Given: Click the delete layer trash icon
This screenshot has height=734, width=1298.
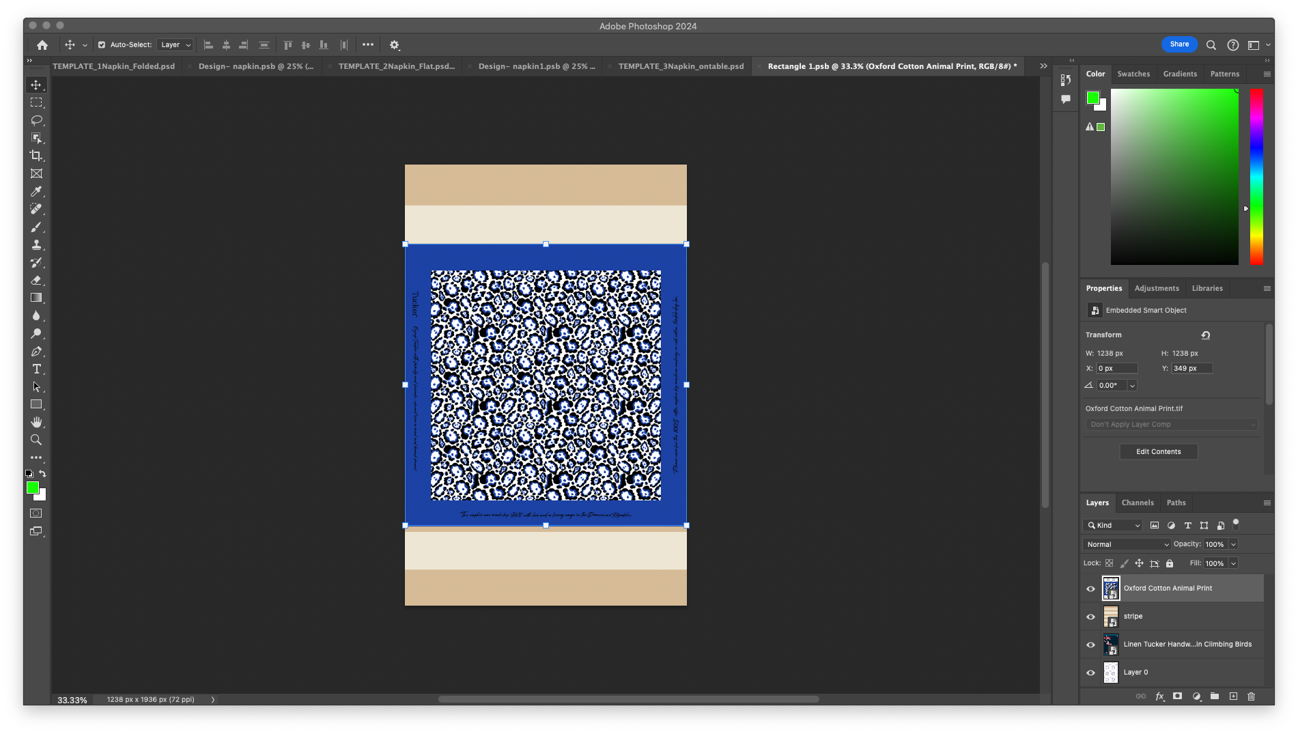Looking at the screenshot, I should 1252,696.
